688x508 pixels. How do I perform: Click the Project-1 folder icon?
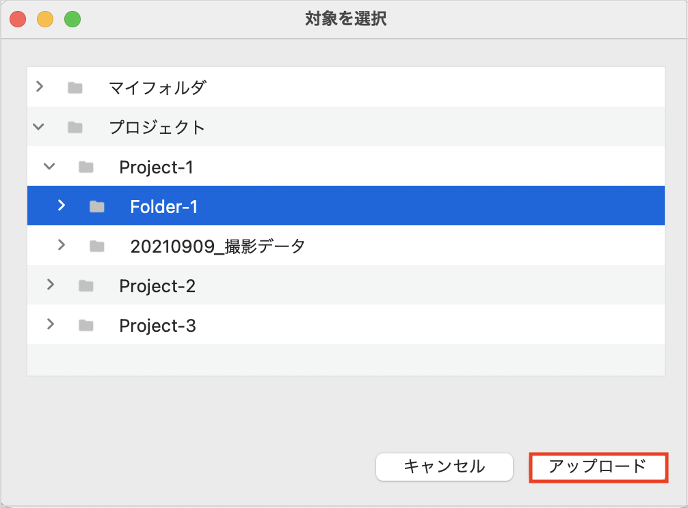pyautogui.click(x=85, y=166)
